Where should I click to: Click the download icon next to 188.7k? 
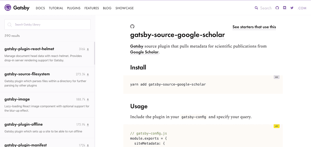click(88, 100)
